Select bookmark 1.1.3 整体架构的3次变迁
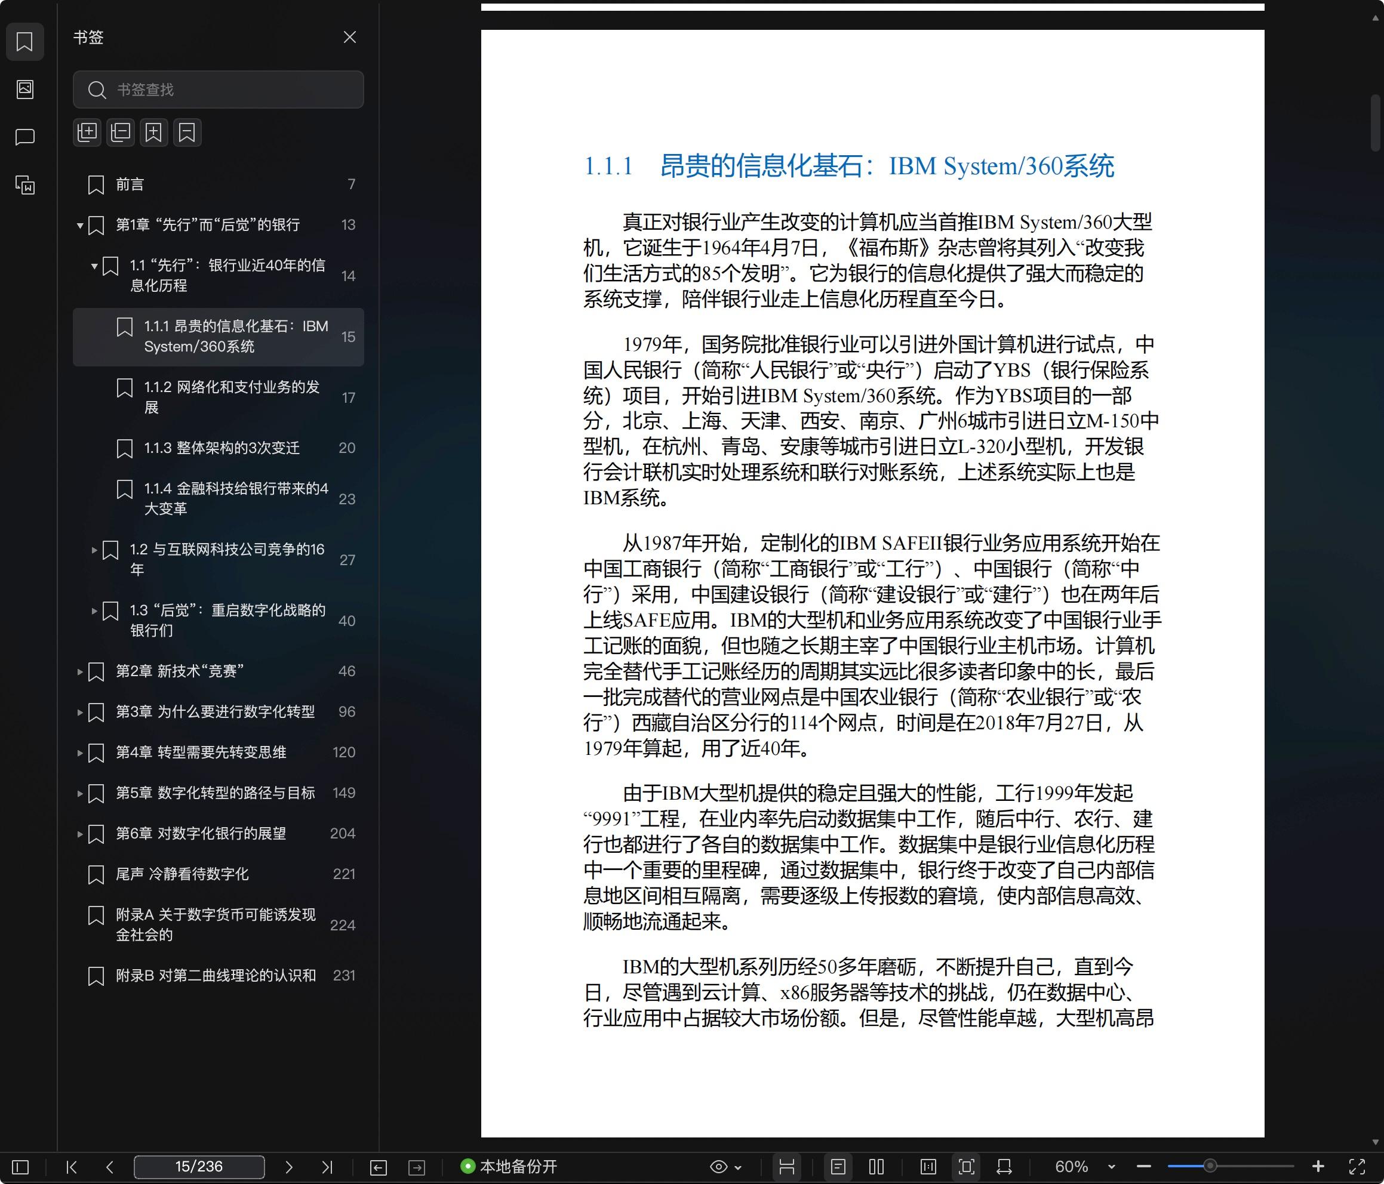 point(219,448)
